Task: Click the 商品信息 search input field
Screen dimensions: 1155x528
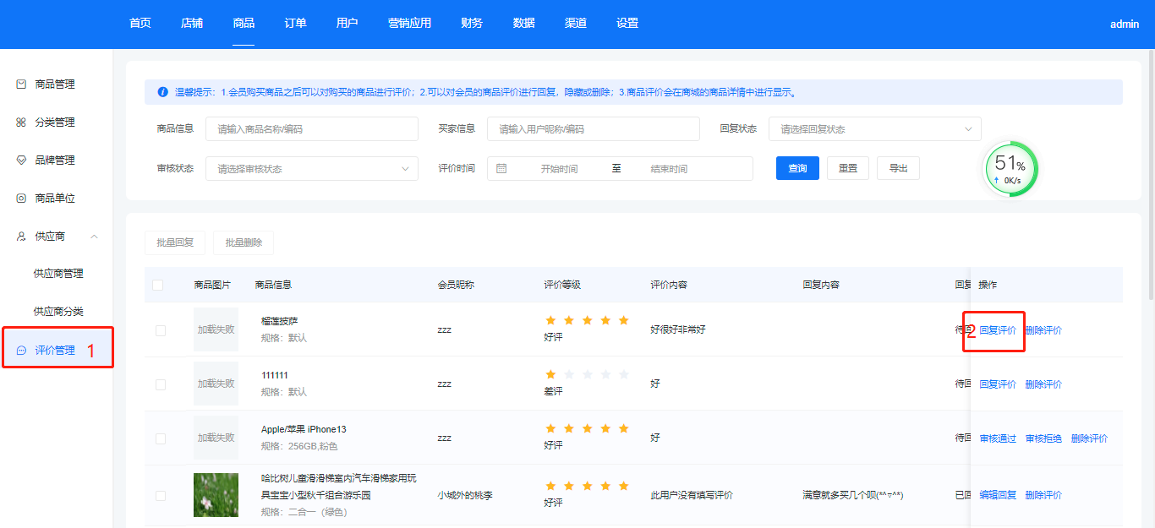Action: tap(311, 129)
